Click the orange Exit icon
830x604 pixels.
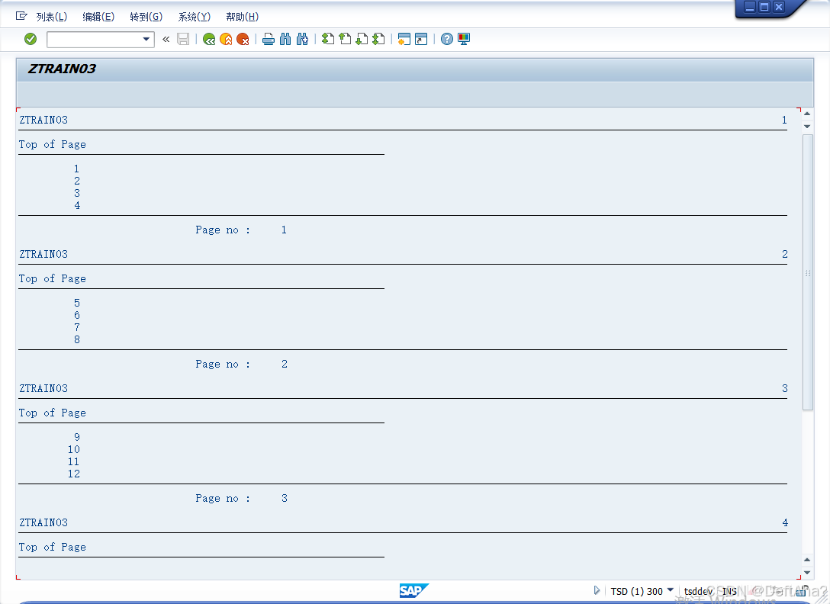point(226,39)
